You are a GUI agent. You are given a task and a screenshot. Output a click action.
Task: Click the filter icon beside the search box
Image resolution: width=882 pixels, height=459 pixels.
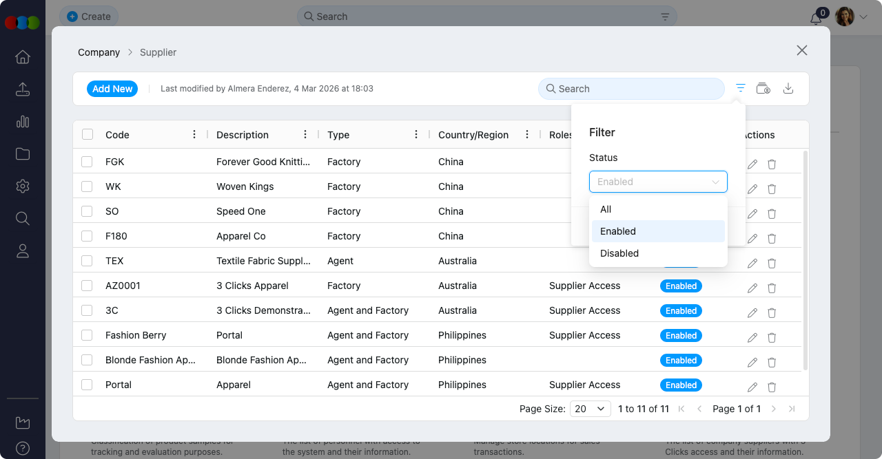coord(741,88)
